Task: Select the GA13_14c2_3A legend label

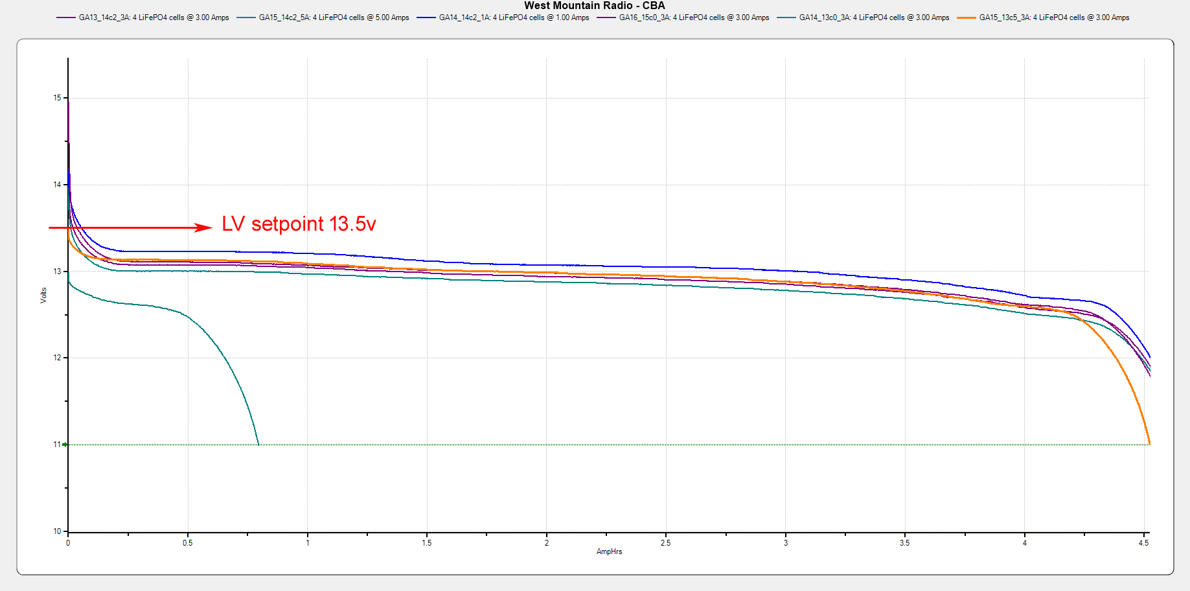Action: [154, 17]
